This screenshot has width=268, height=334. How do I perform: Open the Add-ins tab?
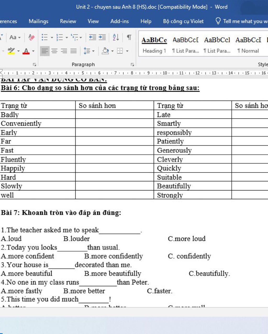[120, 21]
